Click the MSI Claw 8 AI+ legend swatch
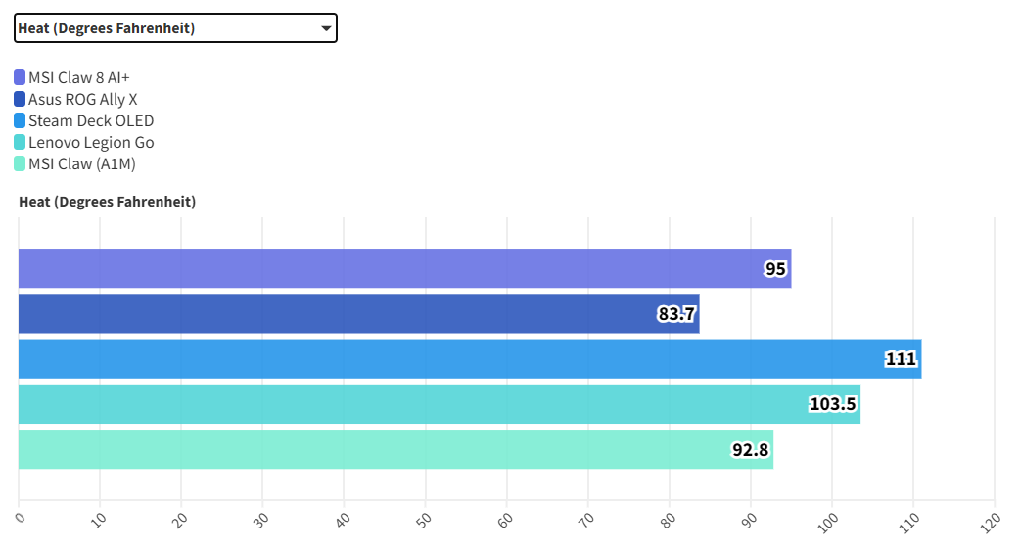The height and width of the screenshot is (551, 1020). pyautogui.click(x=20, y=77)
